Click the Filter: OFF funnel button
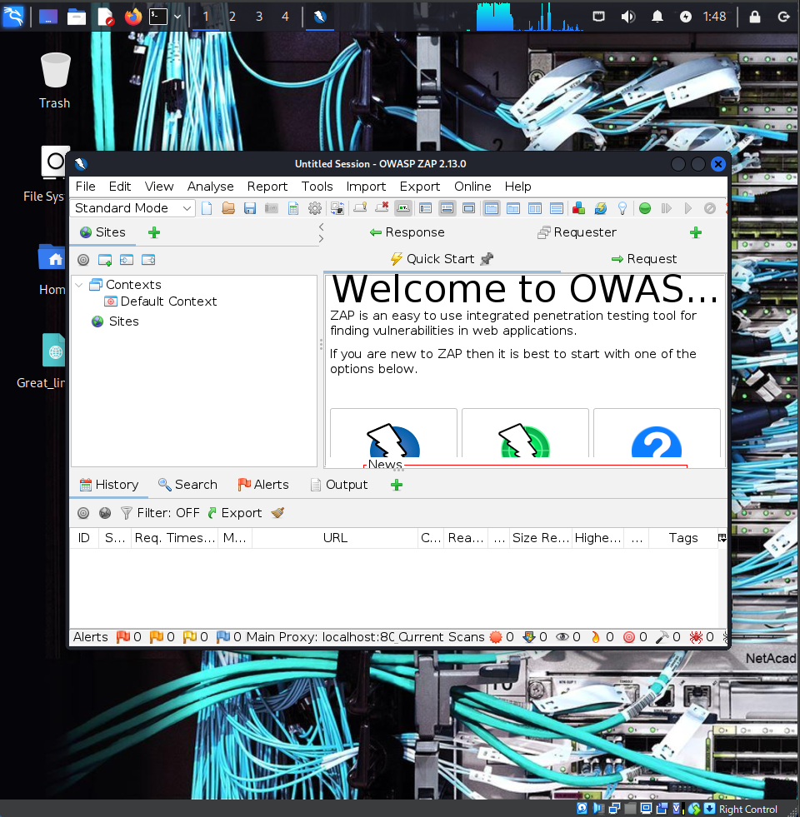 point(160,513)
